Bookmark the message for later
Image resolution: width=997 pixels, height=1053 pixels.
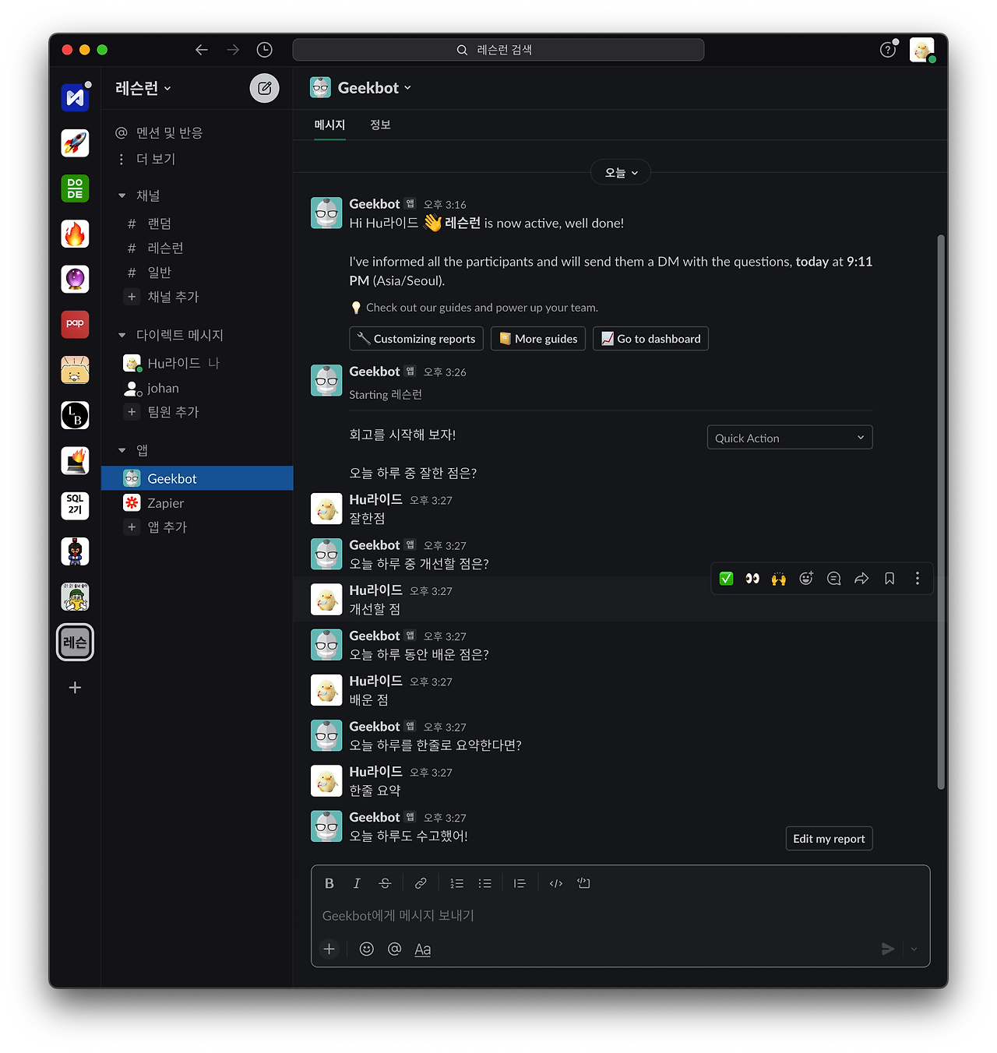coord(890,579)
